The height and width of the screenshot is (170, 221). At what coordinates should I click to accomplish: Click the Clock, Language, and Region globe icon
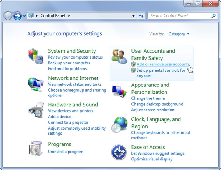119,125
